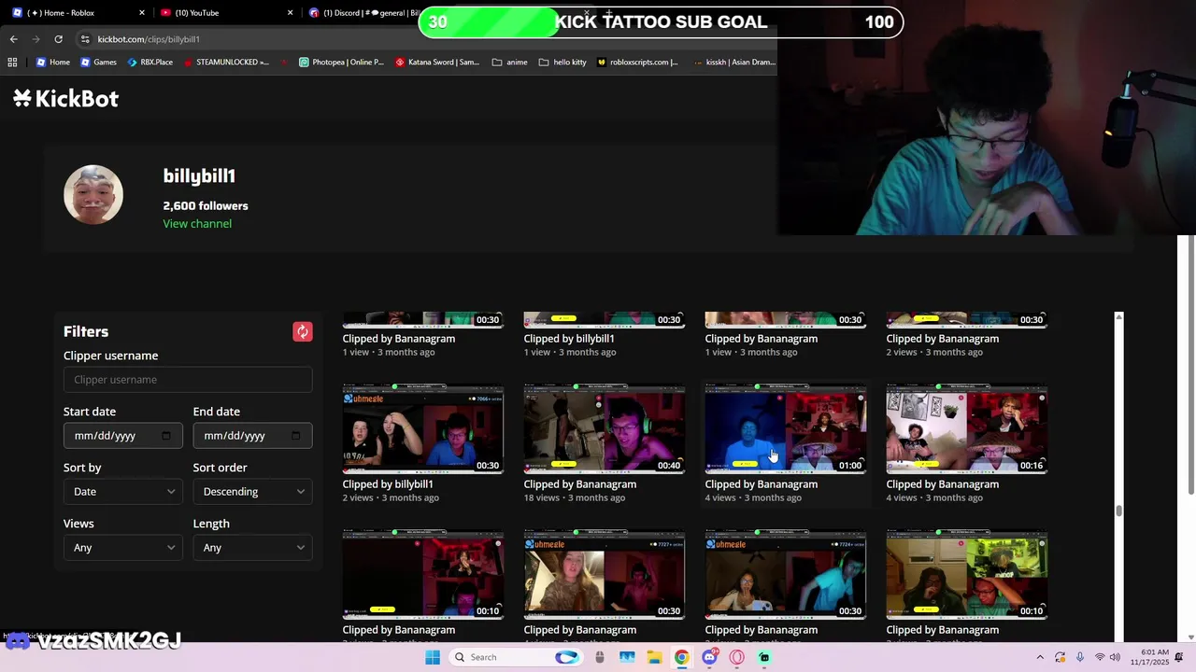Open the RBX.Place bookmark

pos(149,63)
